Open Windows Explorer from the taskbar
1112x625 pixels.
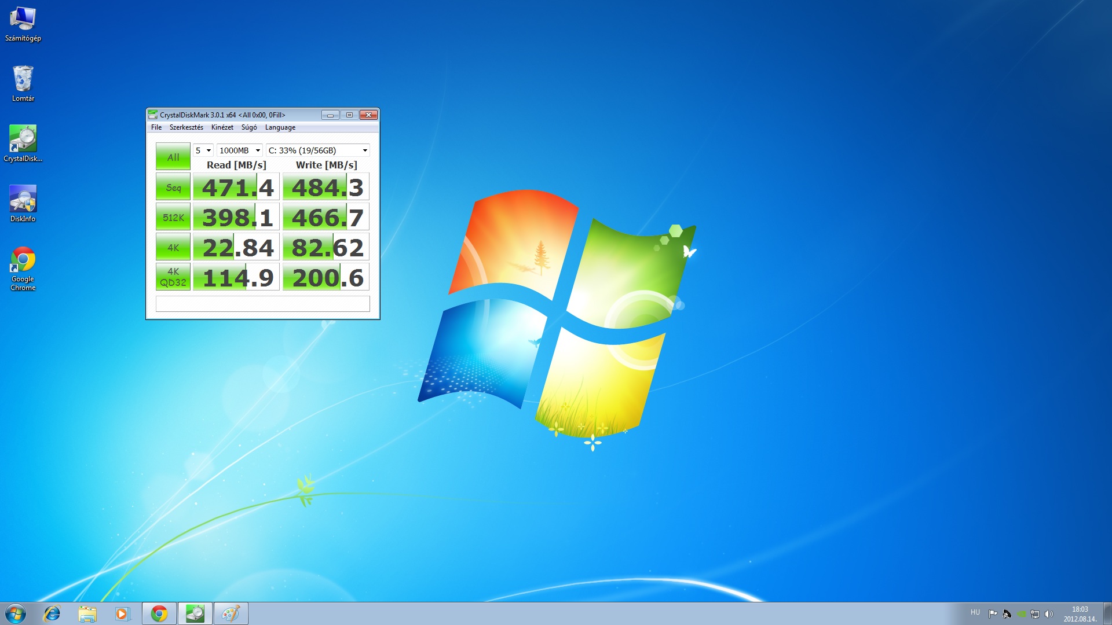pos(87,613)
